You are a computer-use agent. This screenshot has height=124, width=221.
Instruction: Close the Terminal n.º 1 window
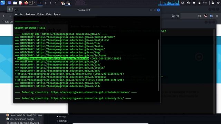pos(158,10)
